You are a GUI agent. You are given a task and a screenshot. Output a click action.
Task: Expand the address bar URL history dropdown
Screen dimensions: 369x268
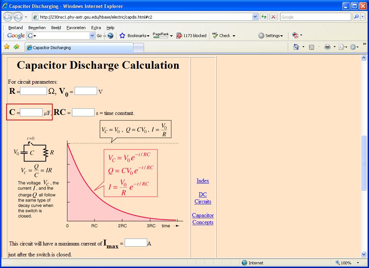tap(255, 17)
